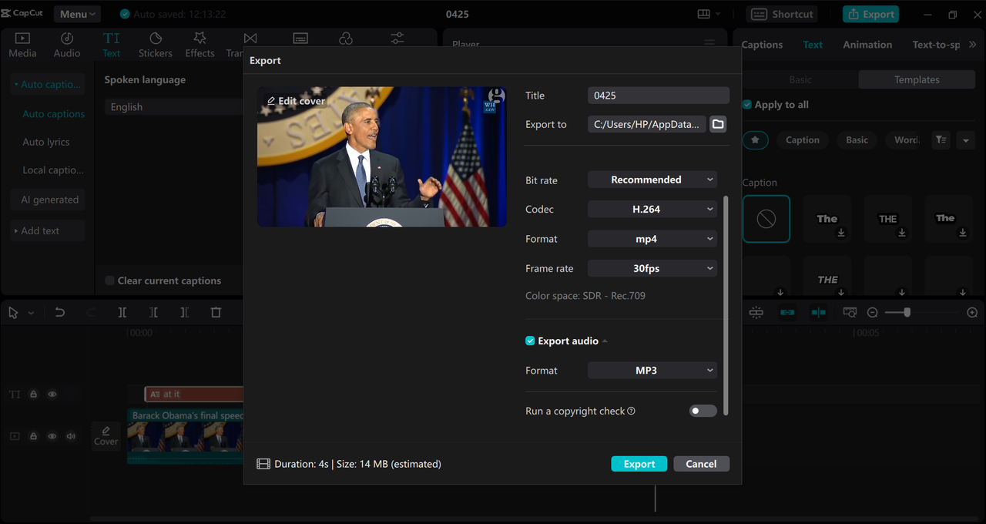The height and width of the screenshot is (524, 986).
Task: Click the Export to path field
Action: [647, 124]
